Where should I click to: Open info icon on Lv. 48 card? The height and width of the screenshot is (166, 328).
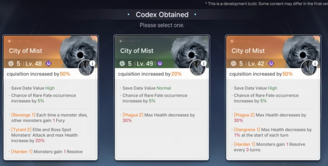92,63
